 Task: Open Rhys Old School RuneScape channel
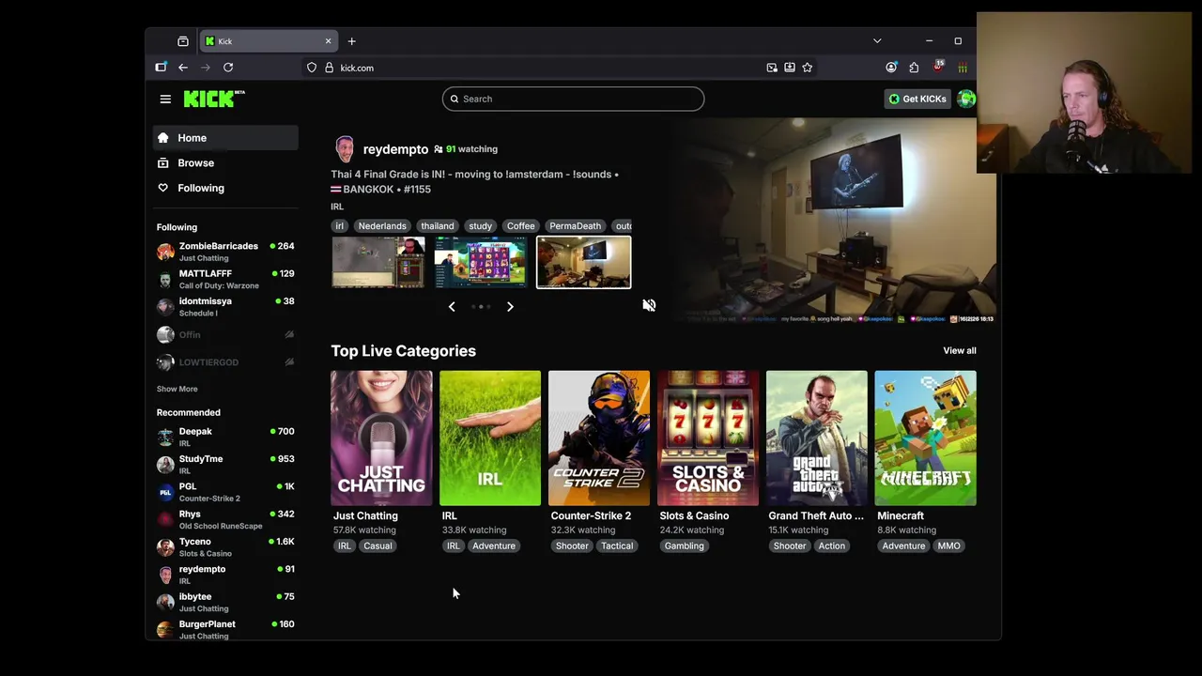click(x=225, y=519)
